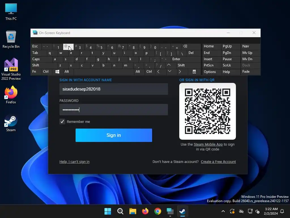Open notification bell in system tray

click(282, 211)
